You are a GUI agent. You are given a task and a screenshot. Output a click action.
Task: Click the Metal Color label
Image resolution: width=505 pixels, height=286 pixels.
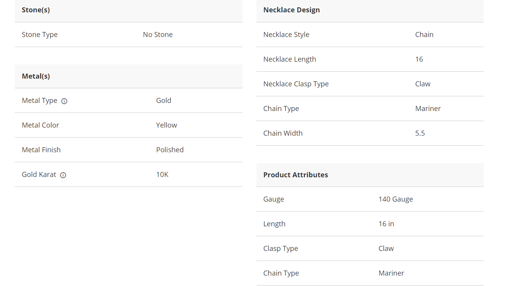[41, 125]
